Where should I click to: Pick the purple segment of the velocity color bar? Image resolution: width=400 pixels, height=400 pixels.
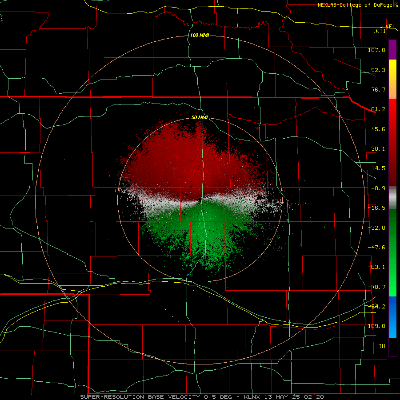pyautogui.click(x=392, y=49)
